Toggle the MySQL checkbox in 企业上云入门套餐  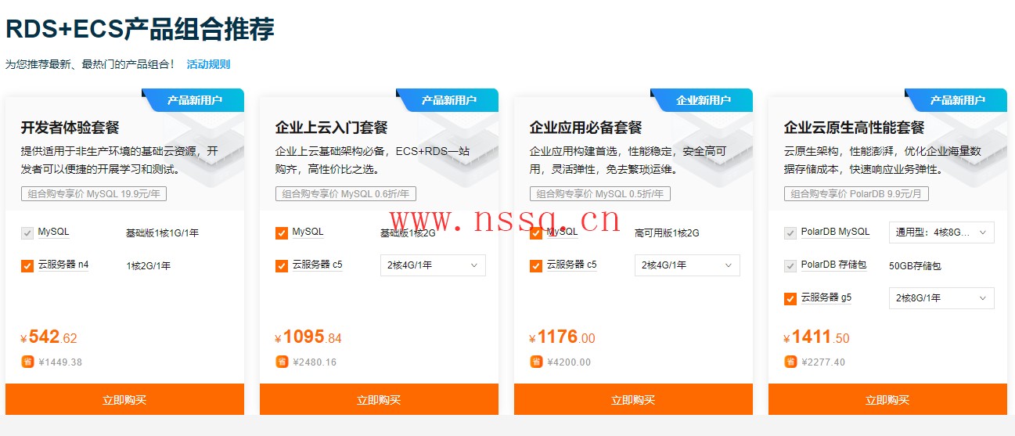coord(282,232)
